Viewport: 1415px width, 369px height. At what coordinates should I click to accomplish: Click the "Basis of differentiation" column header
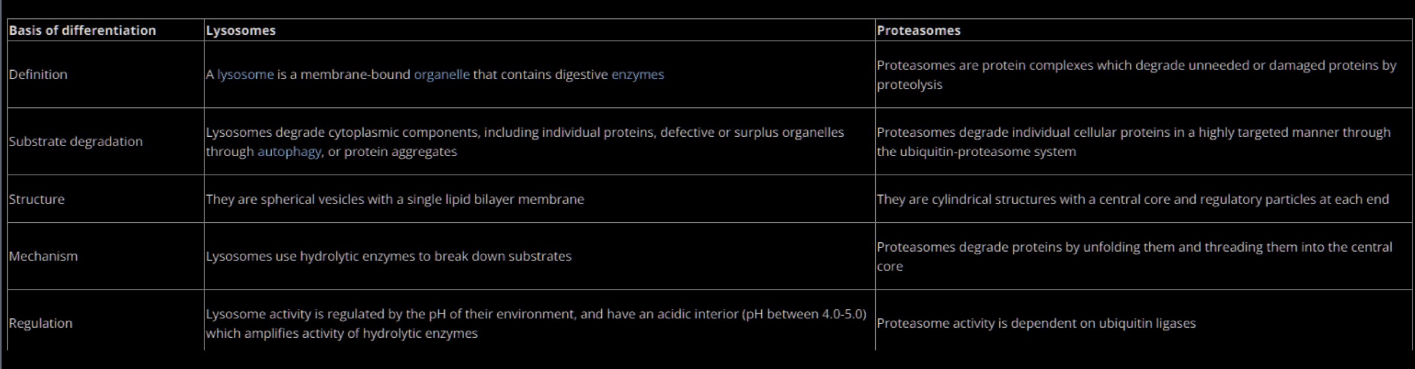pyautogui.click(x=83, y=31)
